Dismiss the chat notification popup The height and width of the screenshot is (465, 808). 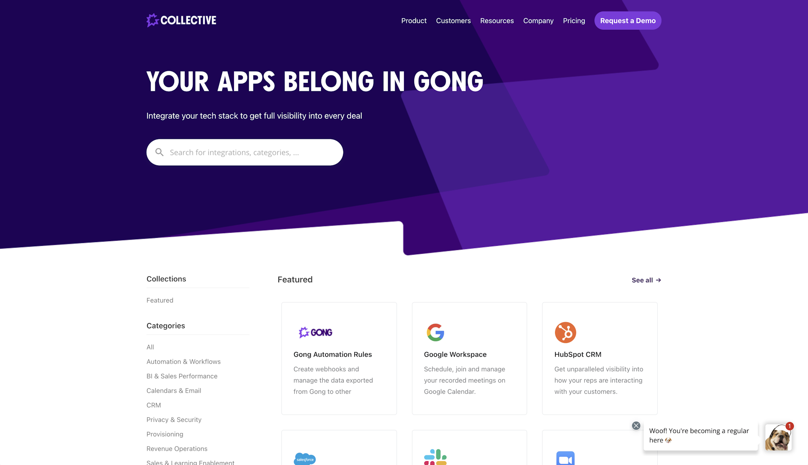tap(636, 425)
